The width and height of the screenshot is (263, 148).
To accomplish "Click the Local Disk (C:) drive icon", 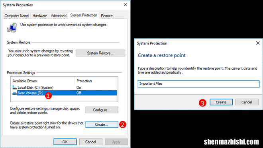I will (14, 88).
